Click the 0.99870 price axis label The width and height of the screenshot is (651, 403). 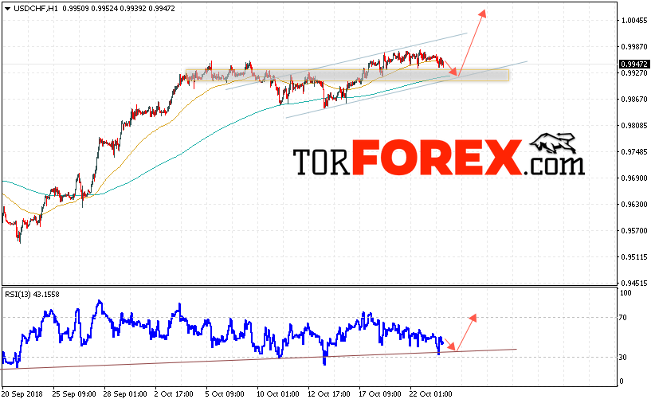(x=634, y=46)
